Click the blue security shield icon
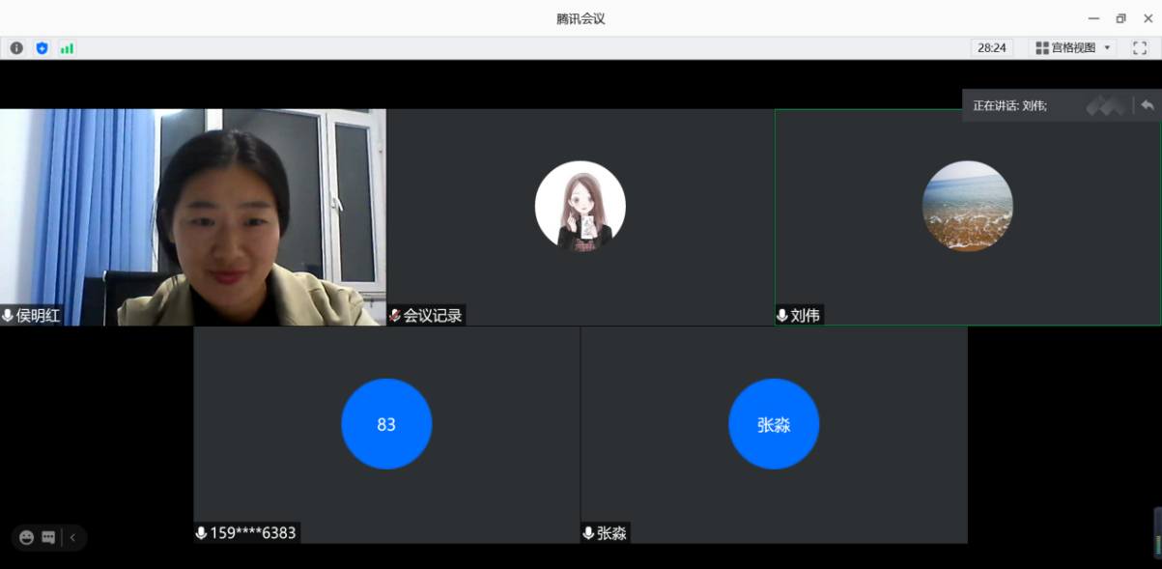Image resolution: width=1162 pixels, height=569 pixels. coord(42,48)
